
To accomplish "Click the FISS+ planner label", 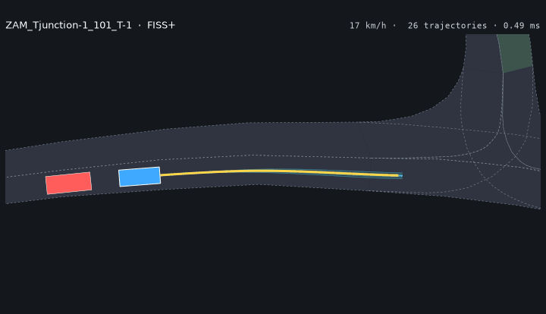I will tap(161, 26).
